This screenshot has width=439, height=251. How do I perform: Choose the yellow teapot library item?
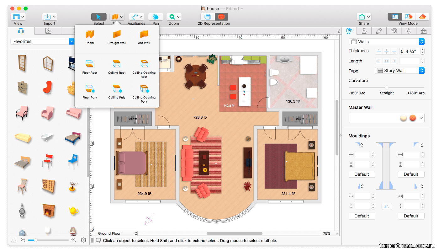point(73,211)
